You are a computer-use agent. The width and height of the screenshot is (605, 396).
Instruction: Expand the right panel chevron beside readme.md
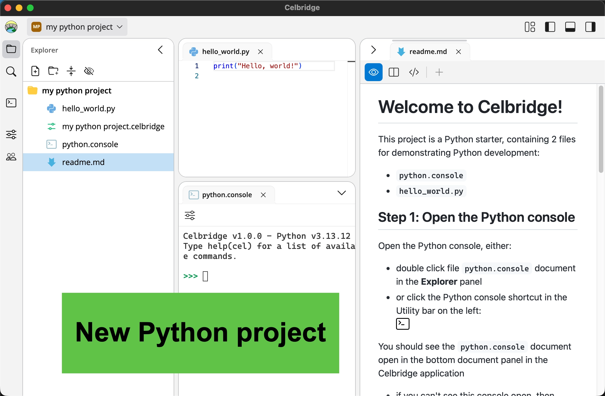[x=373, y=50]
